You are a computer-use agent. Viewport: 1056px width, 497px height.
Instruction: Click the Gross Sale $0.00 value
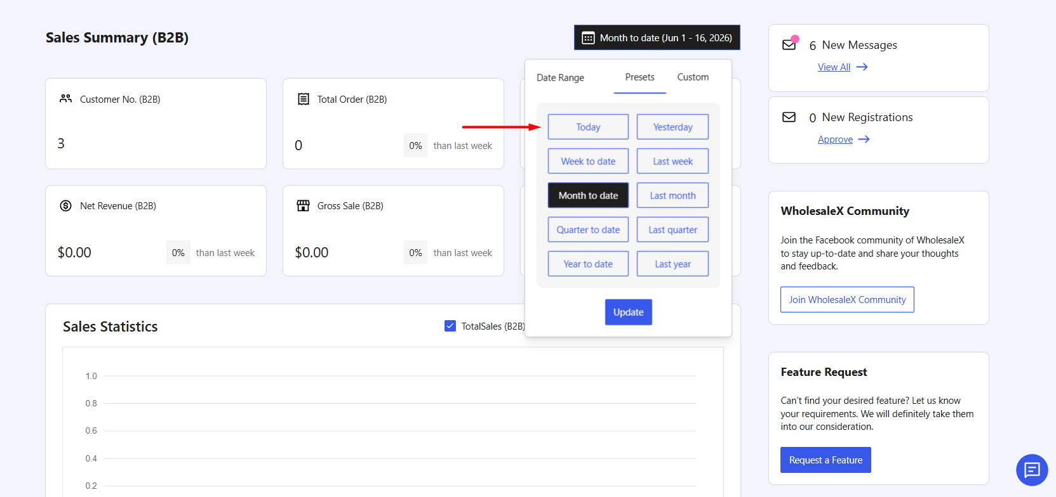[312, 252]
